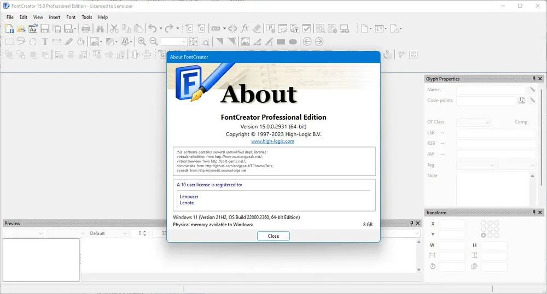Select the top-left transform origin radio button
This screenshot has height=294, width=547.
point(483,223)
